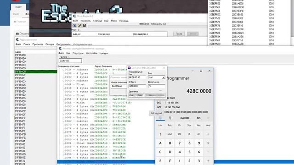Click the Сайт tab in browser

[18, 7]
